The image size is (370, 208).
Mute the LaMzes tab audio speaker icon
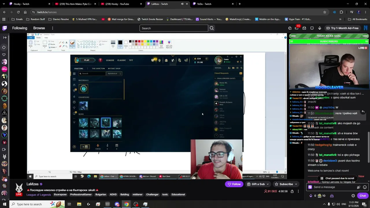[182, 4]
